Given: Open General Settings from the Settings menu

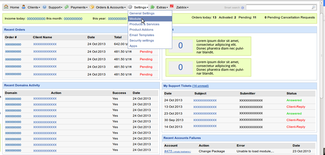Looking at the screenshot, I should [x=150, y=13].
